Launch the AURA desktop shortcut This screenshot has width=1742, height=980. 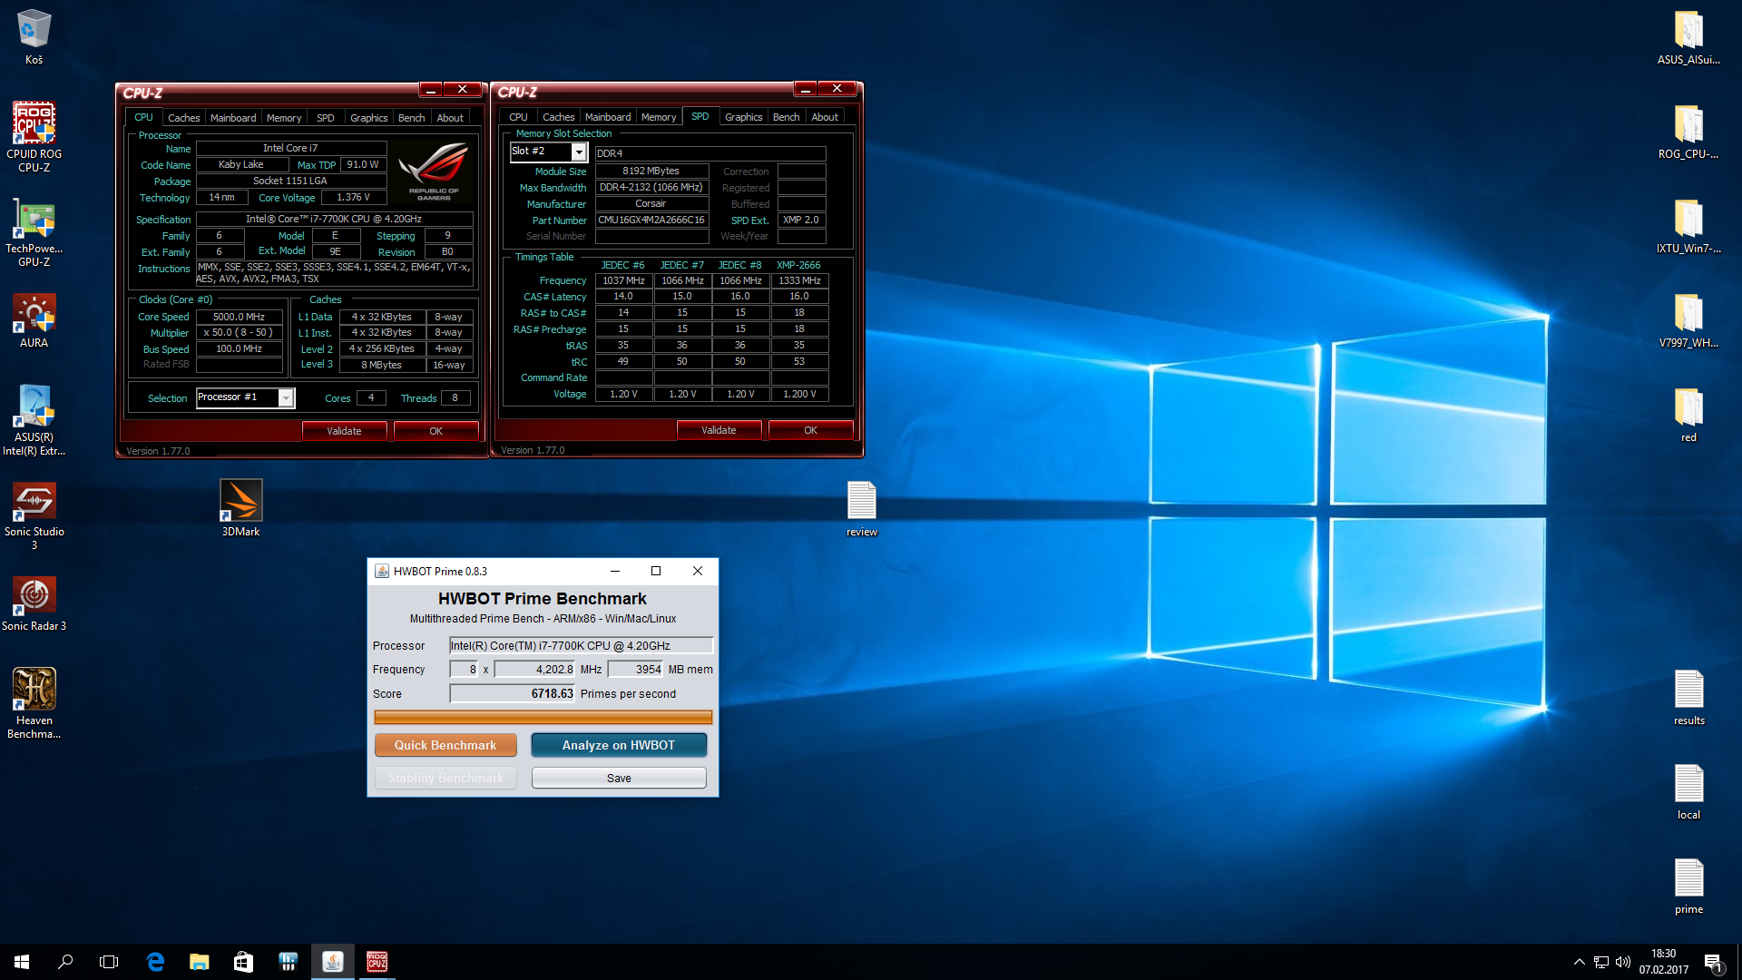tap(34, 320)
